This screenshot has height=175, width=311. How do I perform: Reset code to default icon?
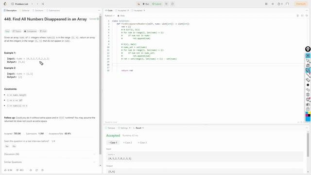point(307,16)
